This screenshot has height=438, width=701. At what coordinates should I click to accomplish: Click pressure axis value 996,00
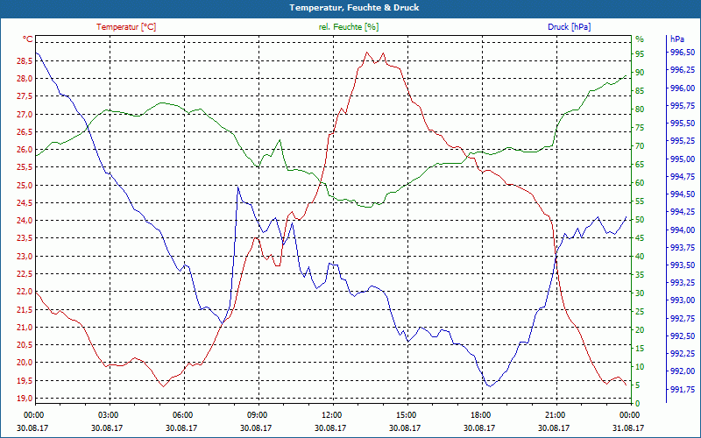[x=683, y=88]
